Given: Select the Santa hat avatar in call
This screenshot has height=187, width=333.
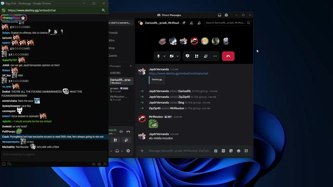Looking at the screenshot, I should (x=194, y=41).
